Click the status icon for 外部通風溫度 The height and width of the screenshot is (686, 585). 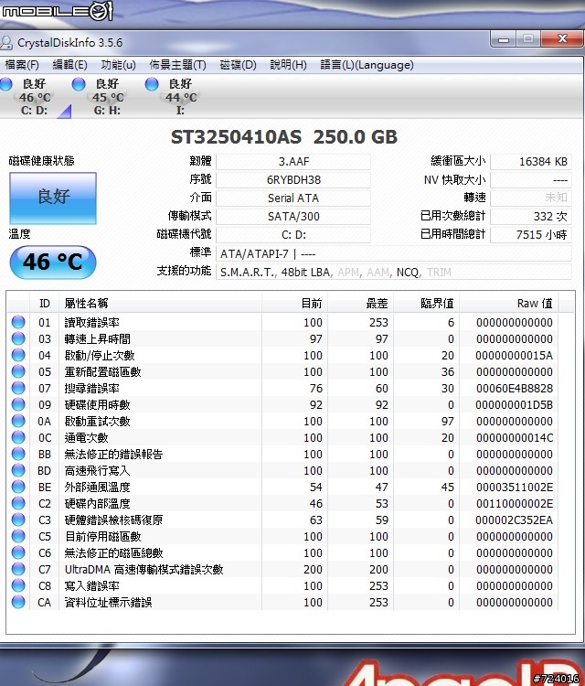pos(18,487)
